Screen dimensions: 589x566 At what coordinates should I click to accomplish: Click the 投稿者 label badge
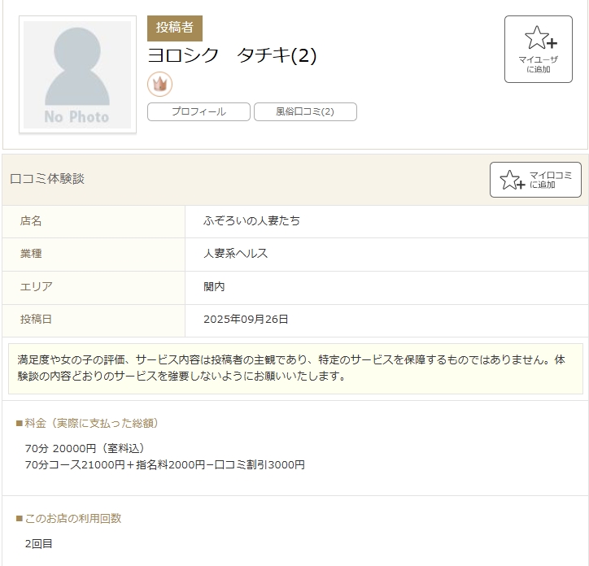coord(174,28)
